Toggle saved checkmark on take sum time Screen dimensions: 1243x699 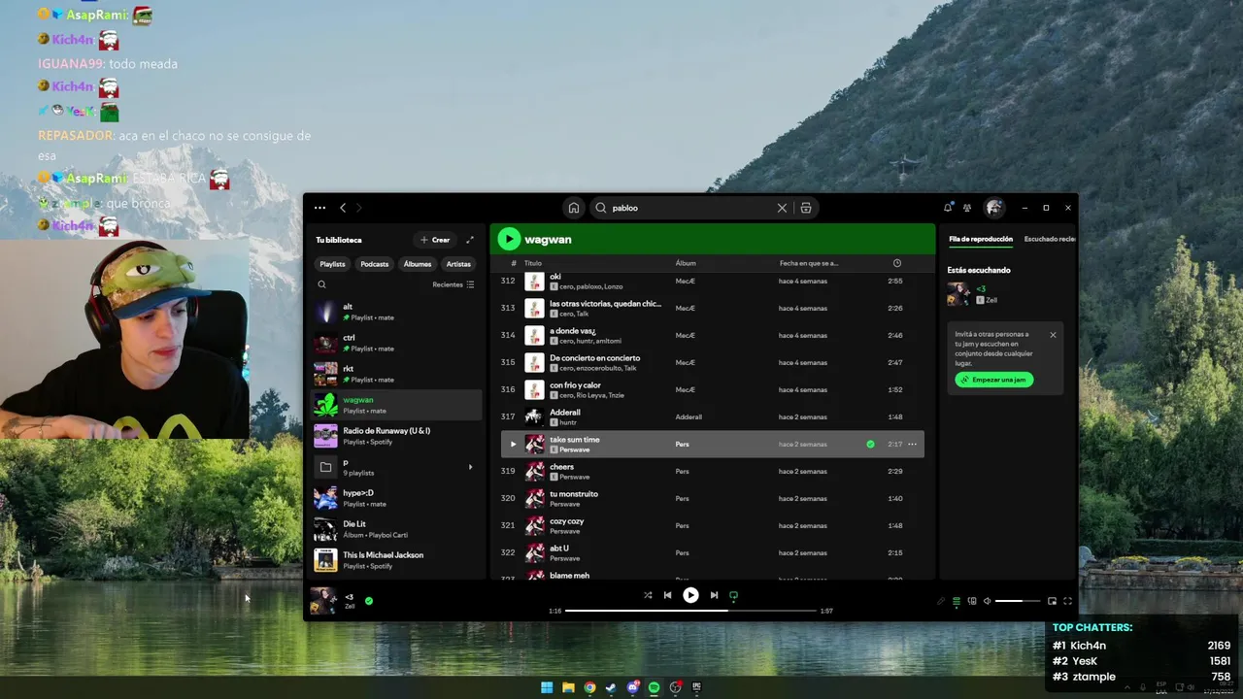[870, 444]
